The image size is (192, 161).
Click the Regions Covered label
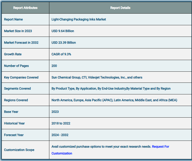coord(16,100)
